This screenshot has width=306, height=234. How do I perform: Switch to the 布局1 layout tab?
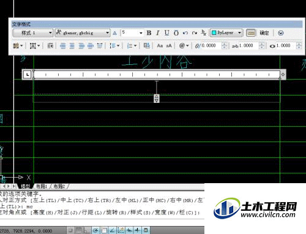[42, 186]
